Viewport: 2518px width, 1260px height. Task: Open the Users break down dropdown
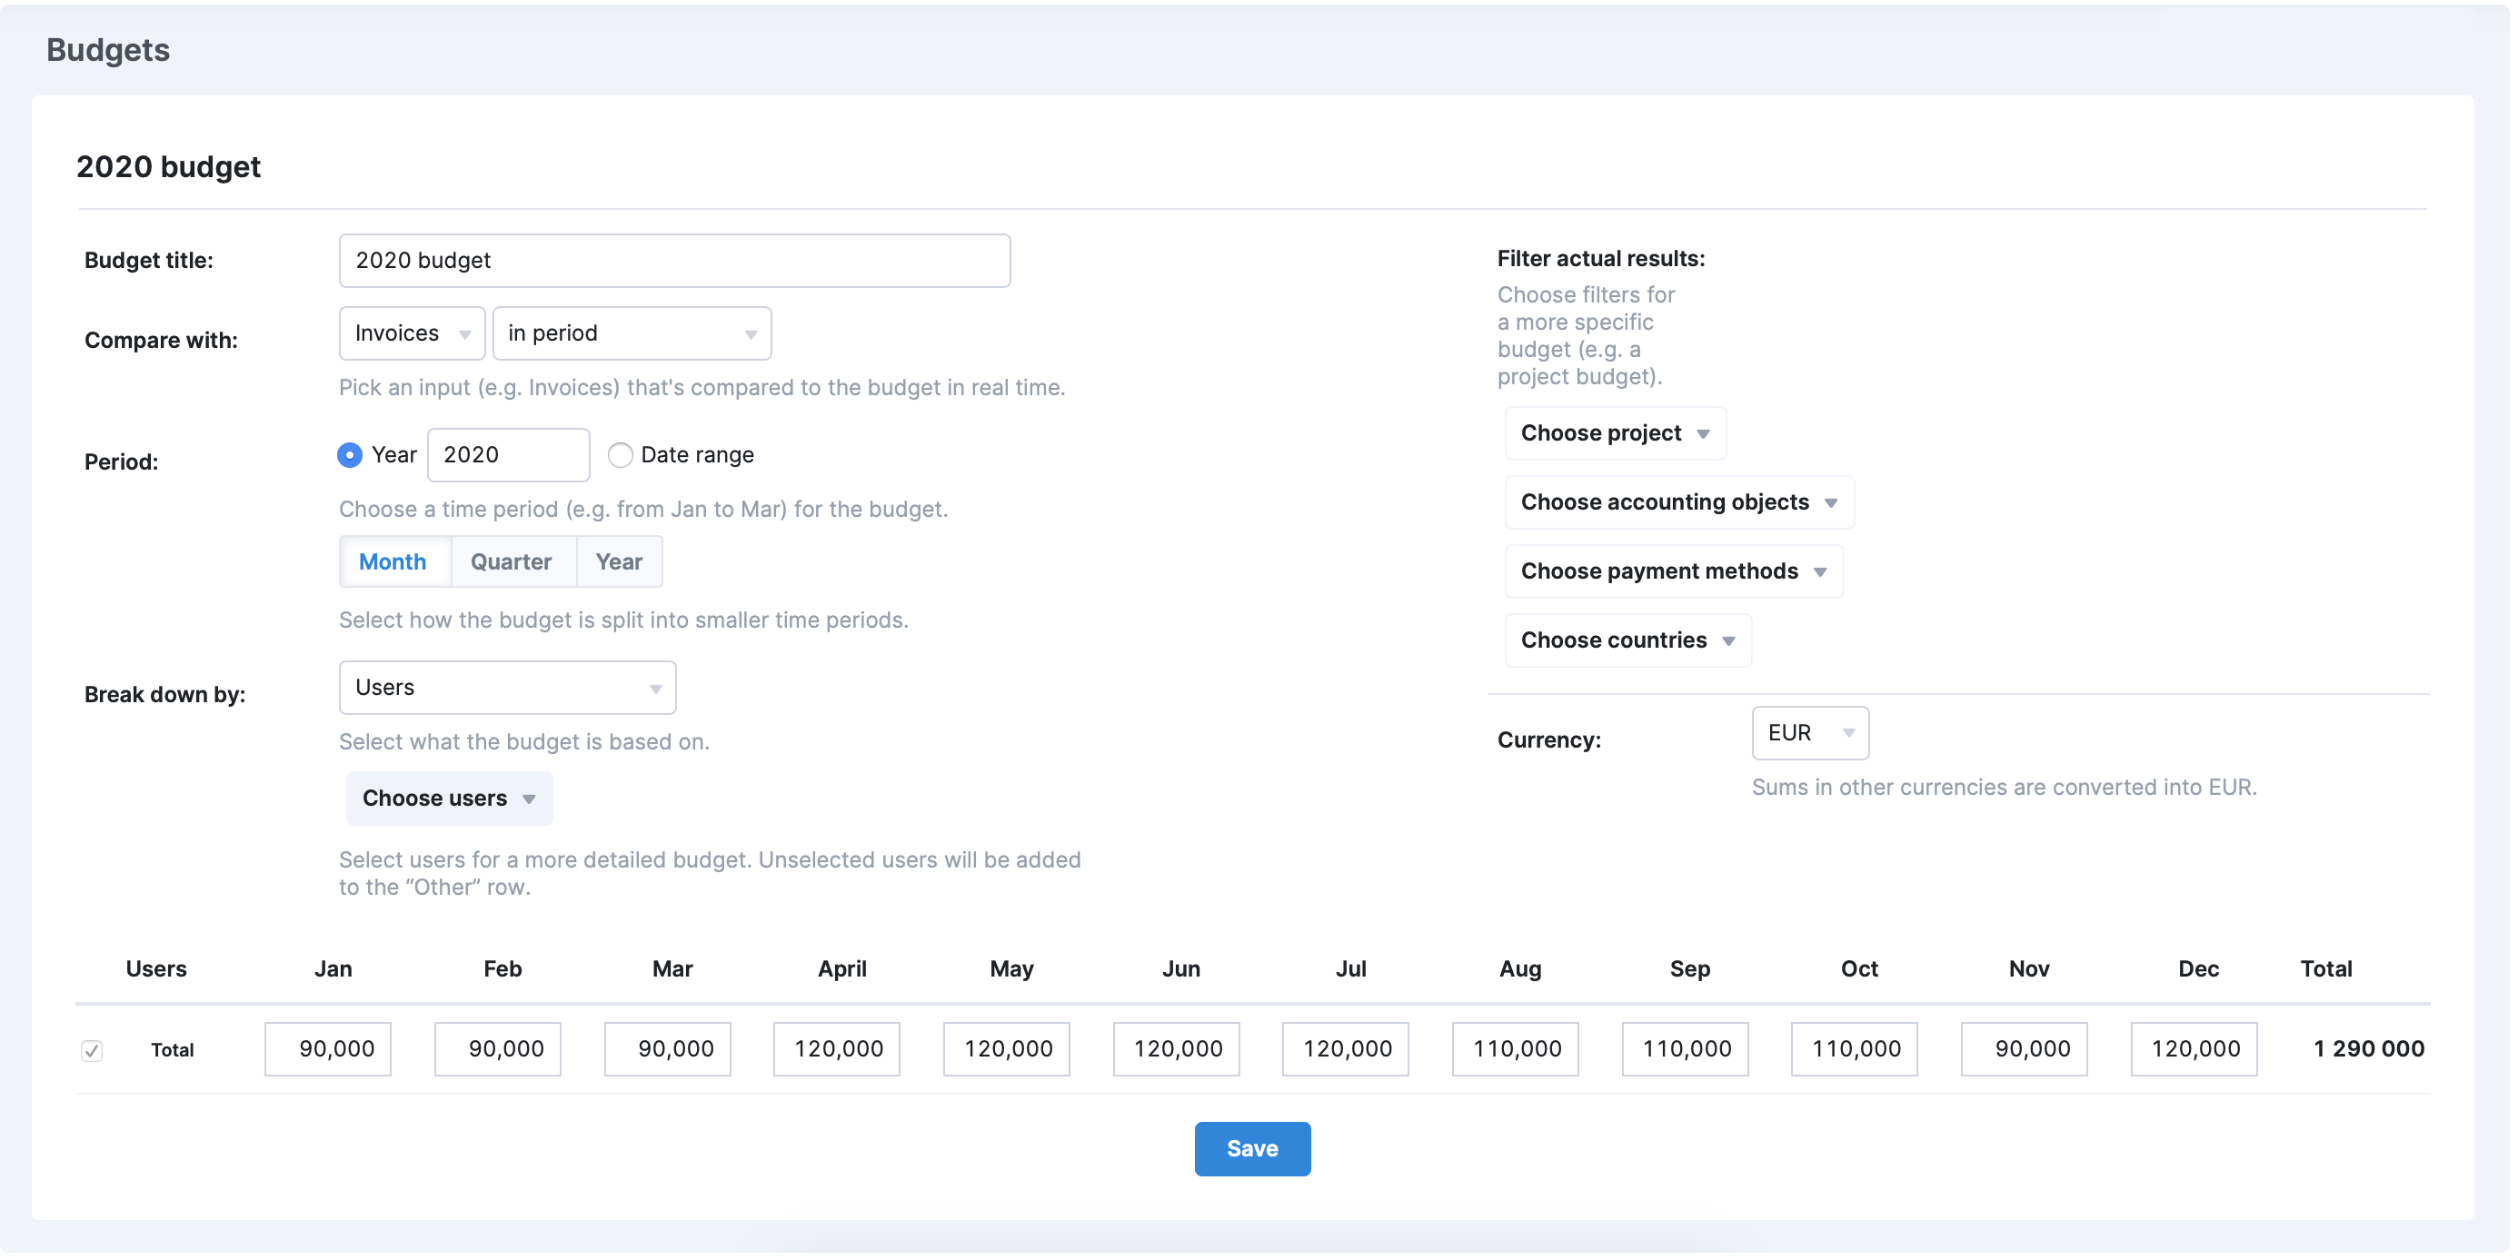(x=507, y=687)
